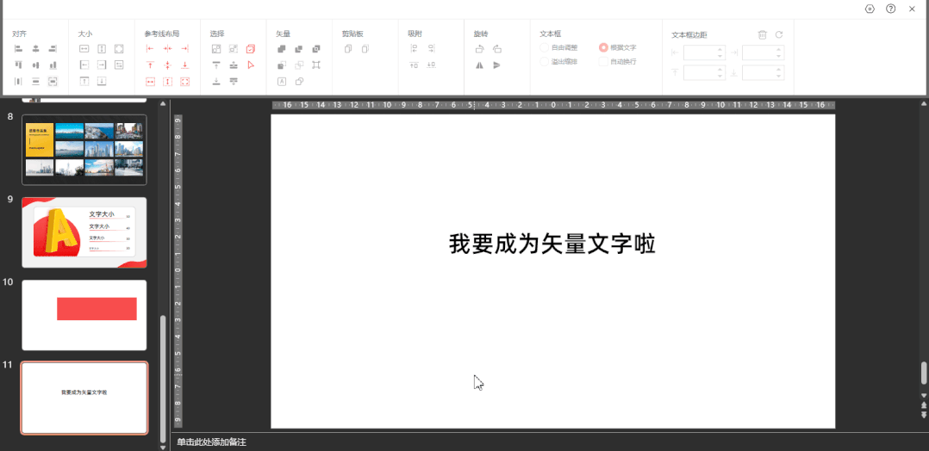This screenshot has width=929, height=451.
Task: Select the 根据文字 radio option
Action: pos(603,47)
